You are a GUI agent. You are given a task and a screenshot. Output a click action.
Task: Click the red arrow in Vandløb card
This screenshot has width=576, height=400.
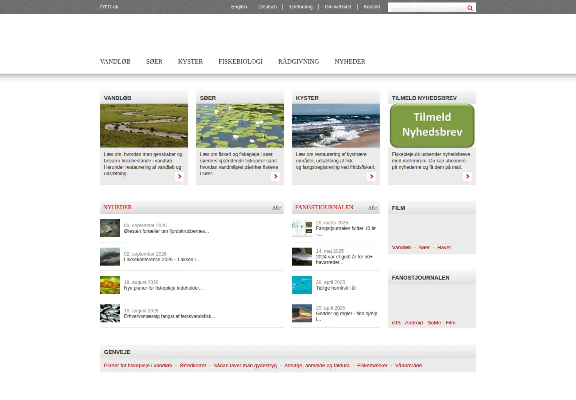[x=180, y=176]
